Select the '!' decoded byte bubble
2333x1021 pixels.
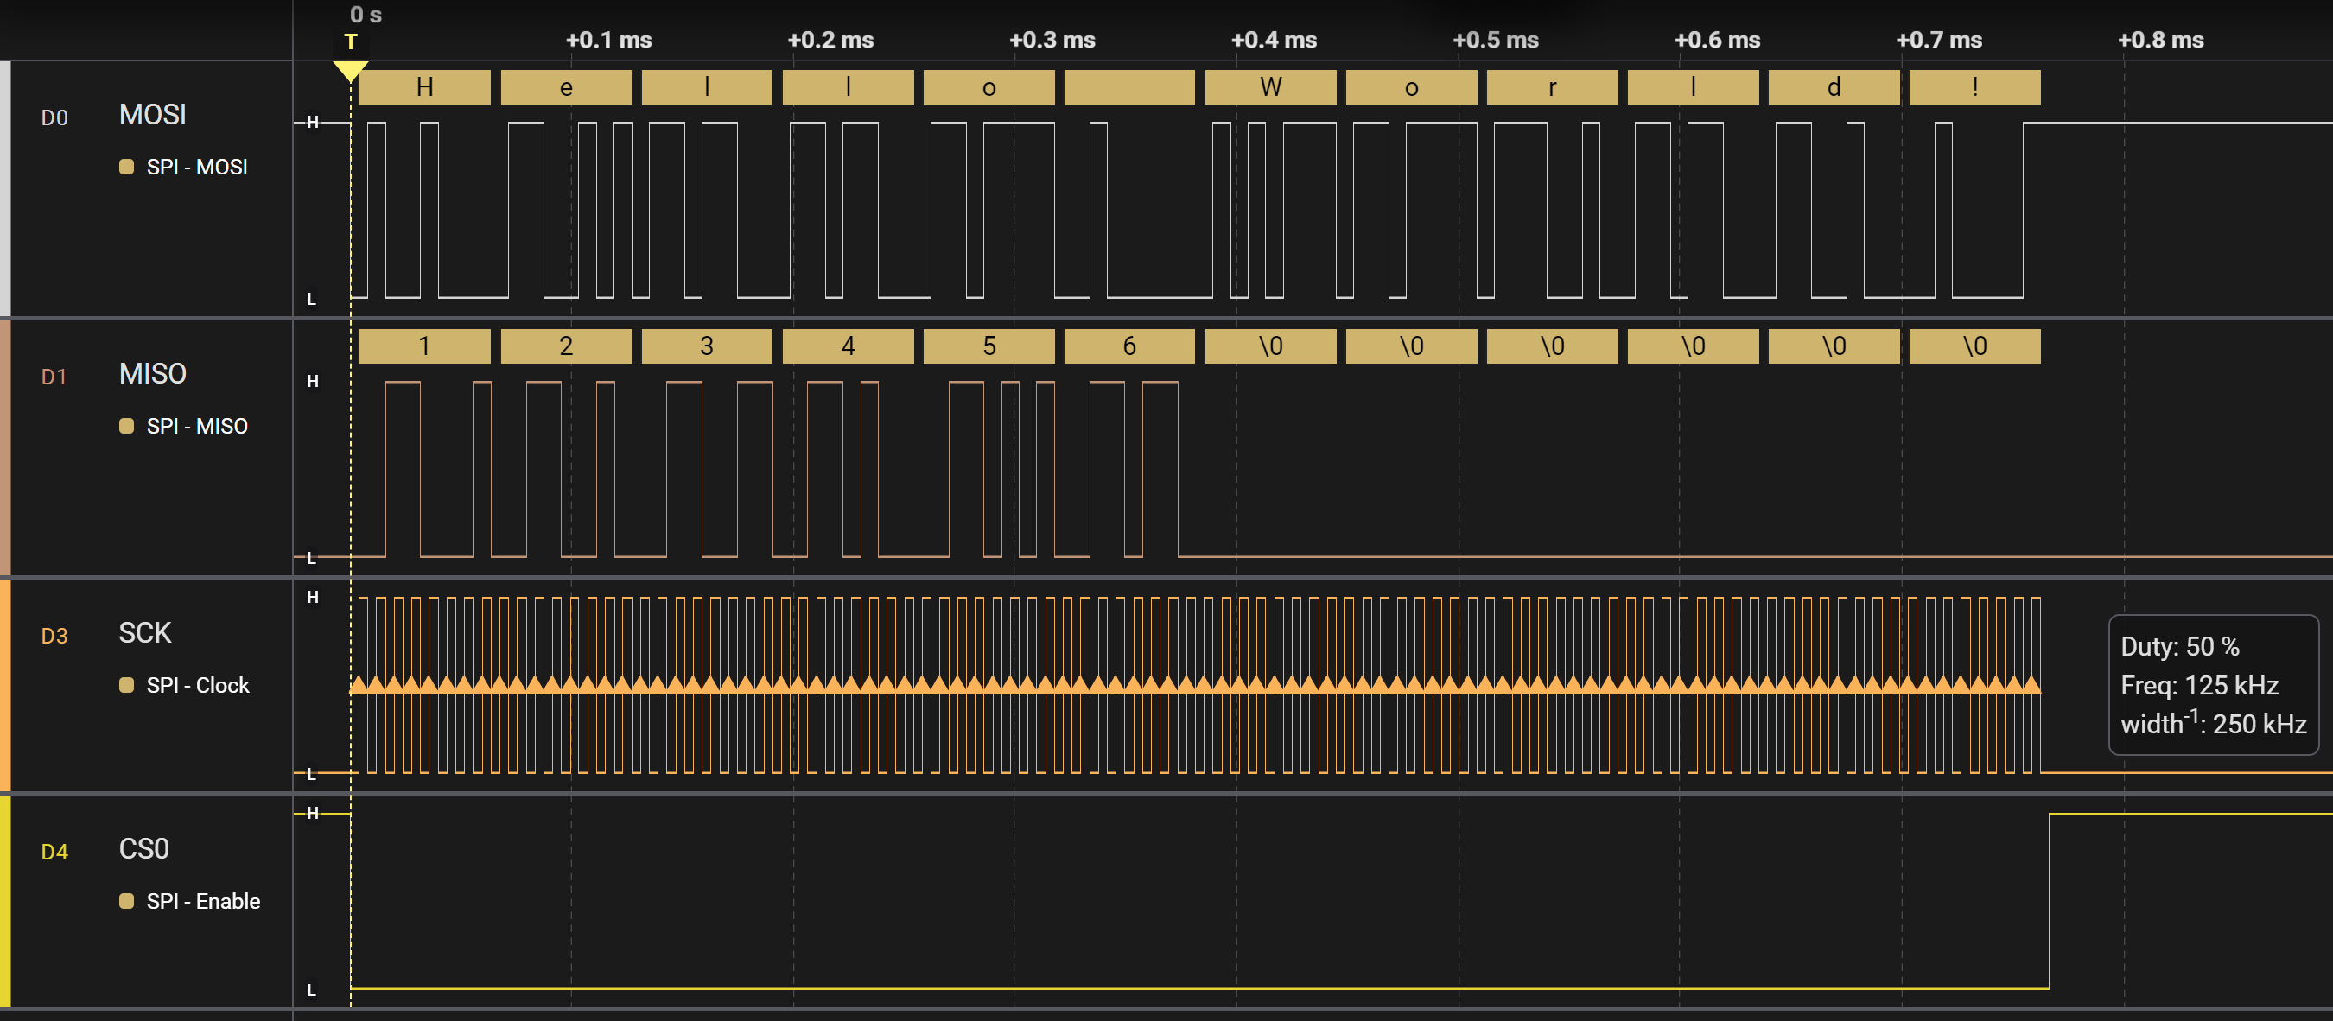(x=1974, y=87)
